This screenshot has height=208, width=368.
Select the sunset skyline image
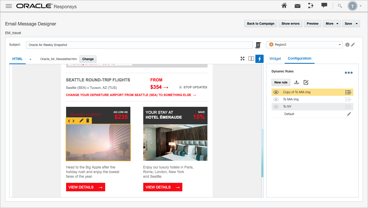[98, 143]
